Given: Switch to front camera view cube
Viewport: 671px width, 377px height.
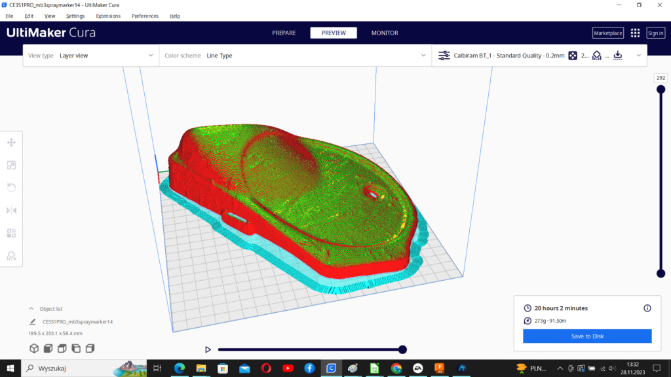Looking at the screenshot, I should point(48,348).
